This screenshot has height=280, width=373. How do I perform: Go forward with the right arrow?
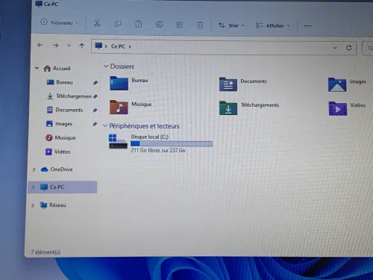(x=56, y=46)
